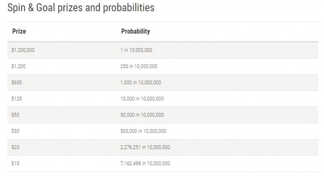Click the 1 in 10,000,000 probability
Image resolution: width=324 pixels, height=176 pixels.
pyautogui.click(x=136, y=50)
